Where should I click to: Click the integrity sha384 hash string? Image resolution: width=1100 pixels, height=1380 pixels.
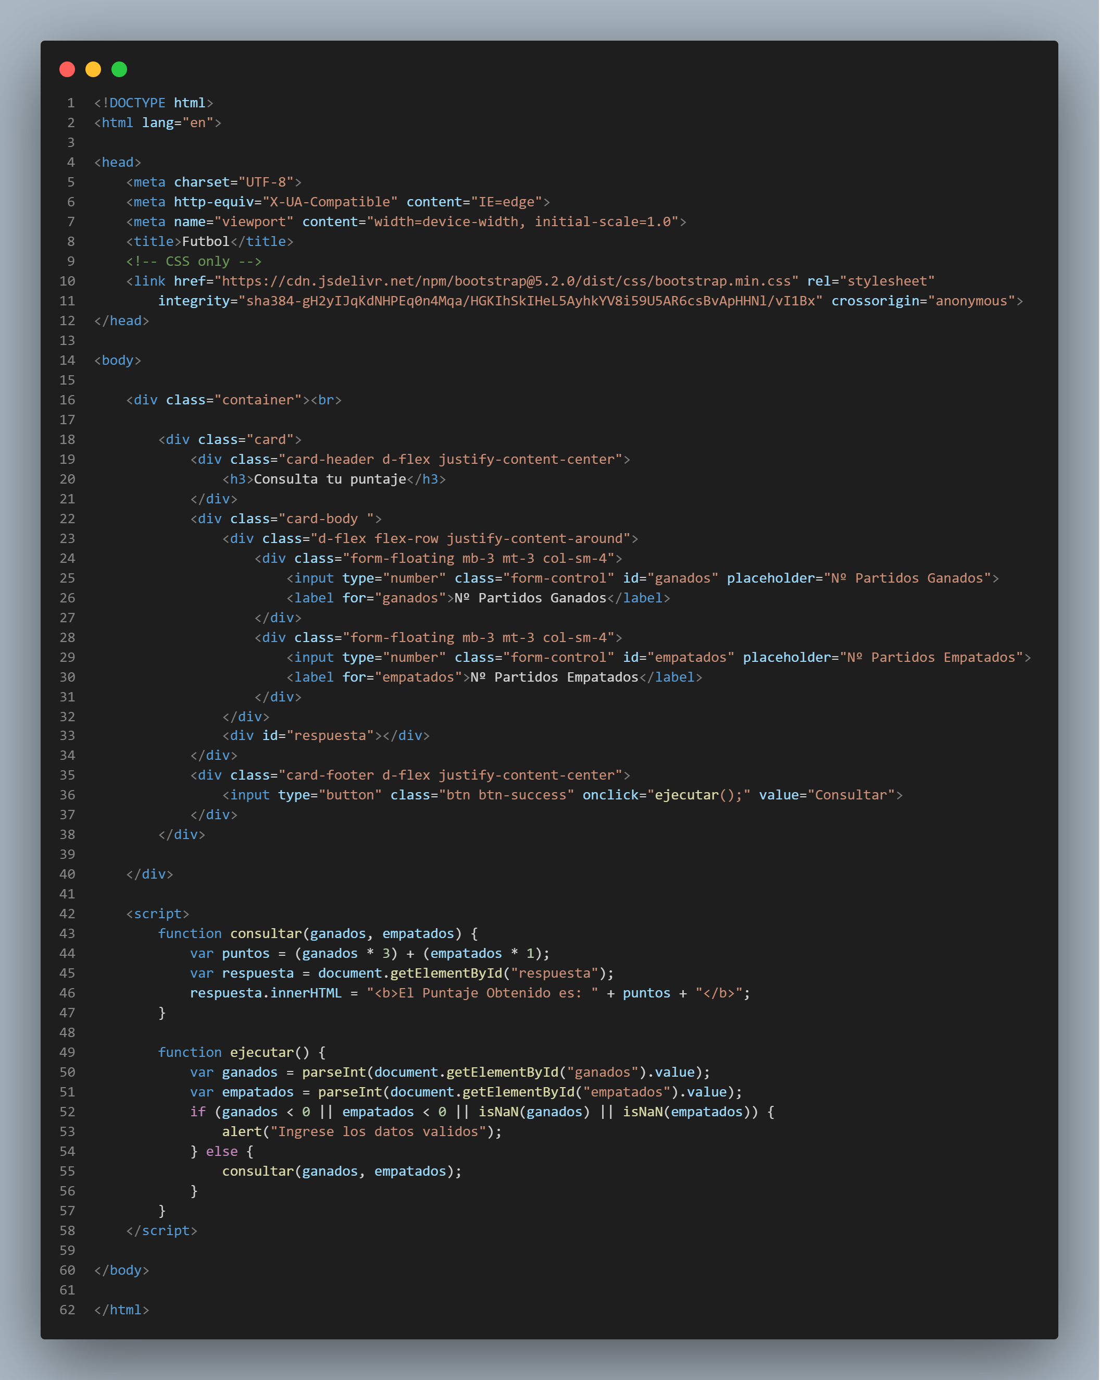click(530, 301)
